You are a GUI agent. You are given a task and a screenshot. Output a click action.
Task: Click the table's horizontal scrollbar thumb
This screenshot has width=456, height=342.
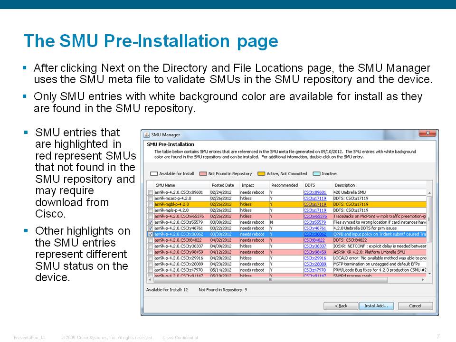coord(270,280)
